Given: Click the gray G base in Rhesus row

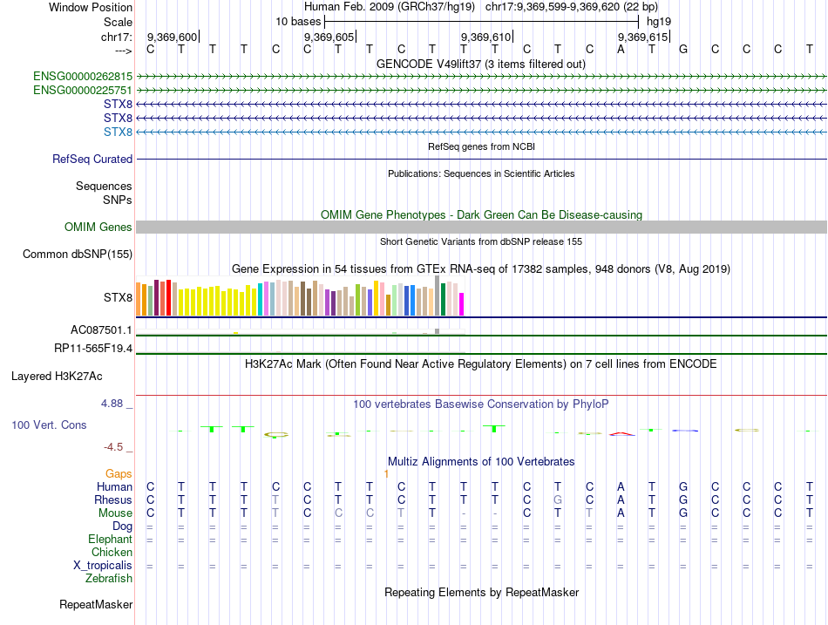Looking at the screenshot, I should 558,499.
